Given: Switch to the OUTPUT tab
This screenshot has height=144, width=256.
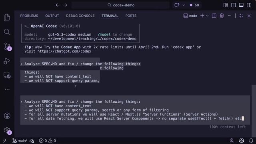Looking at the screenshot, I should tap(52, 16).
